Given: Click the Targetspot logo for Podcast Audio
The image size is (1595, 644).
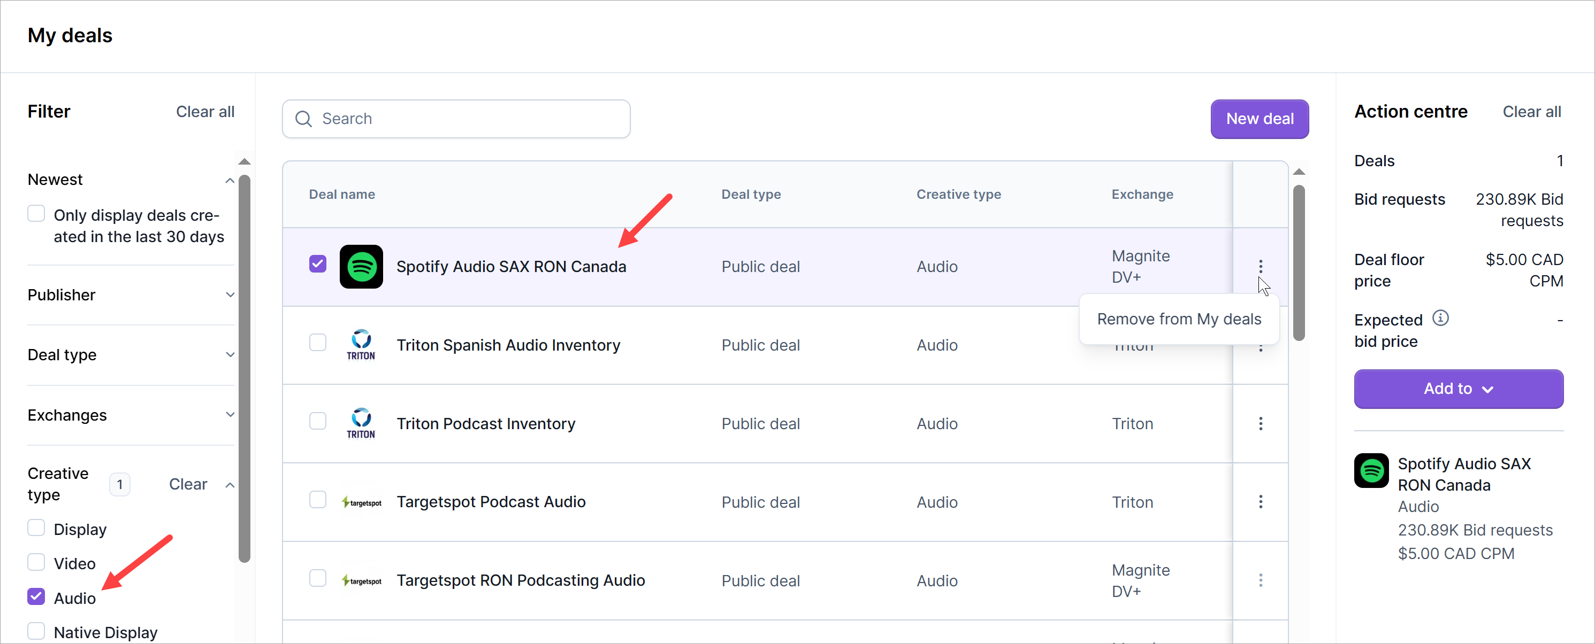Looking at the screenshot, I should click(x=362, y=502).
